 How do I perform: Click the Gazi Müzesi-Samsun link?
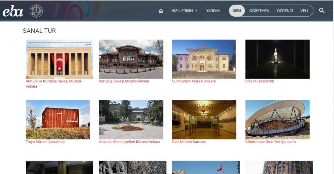point(189,142)
